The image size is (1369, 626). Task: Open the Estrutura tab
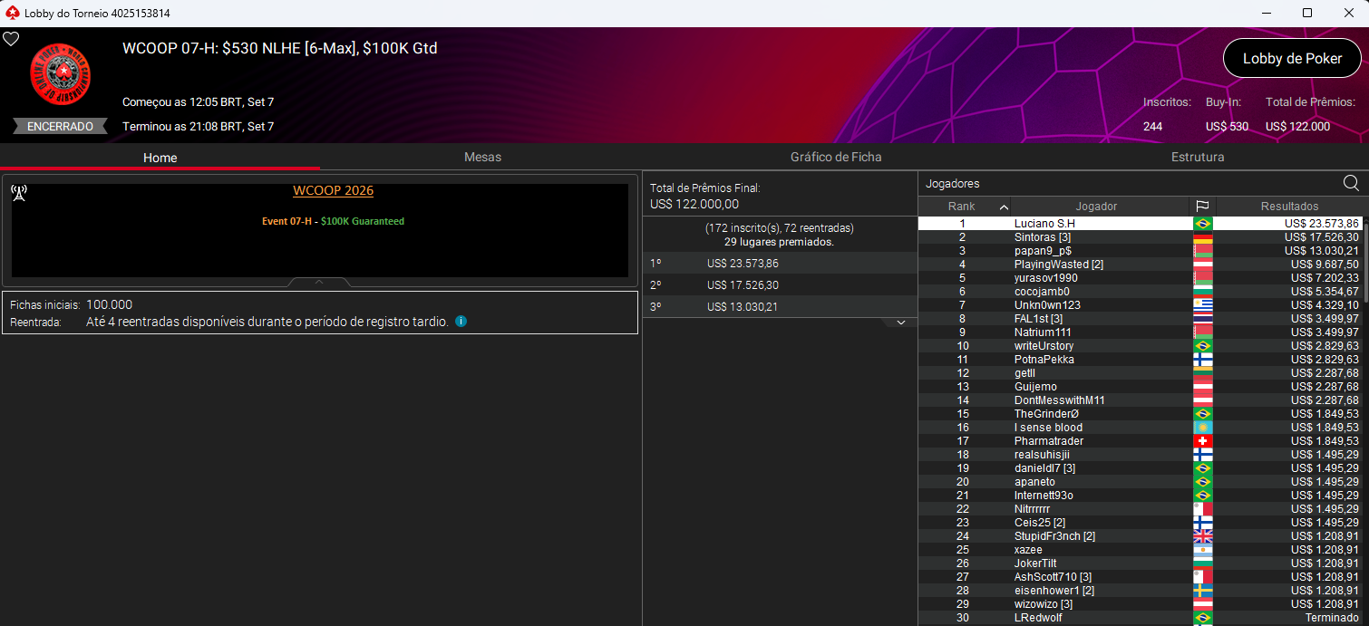click(1198, 157)
